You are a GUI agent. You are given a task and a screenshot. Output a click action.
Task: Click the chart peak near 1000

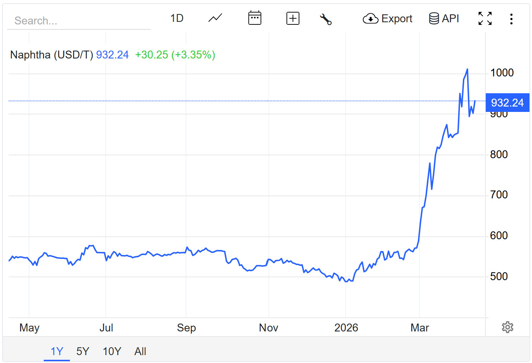[467, 69]
